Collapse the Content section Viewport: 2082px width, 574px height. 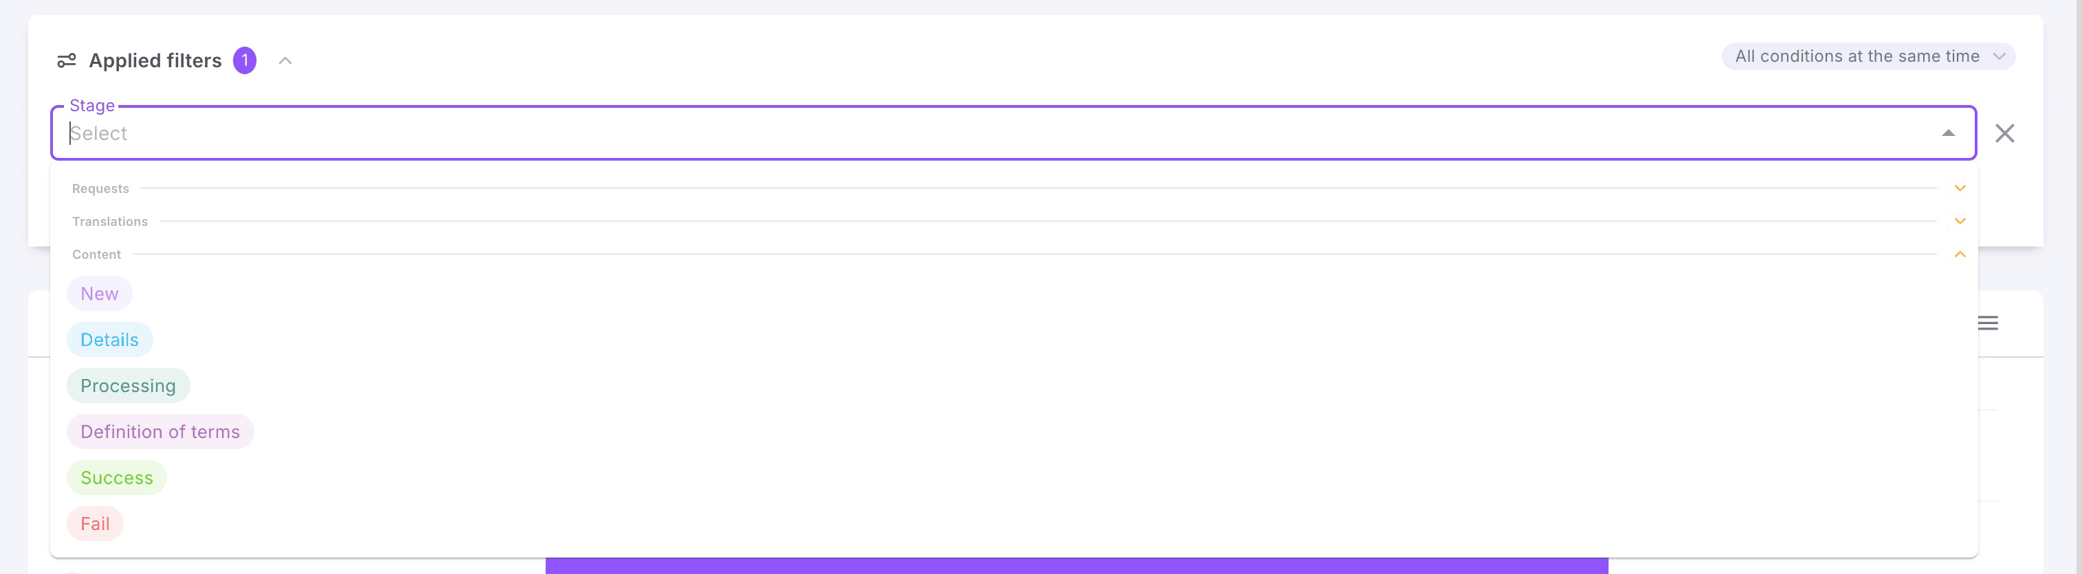(1959, 254)
